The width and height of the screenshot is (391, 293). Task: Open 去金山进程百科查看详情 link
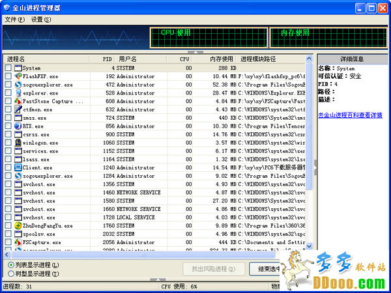(350, 115)
